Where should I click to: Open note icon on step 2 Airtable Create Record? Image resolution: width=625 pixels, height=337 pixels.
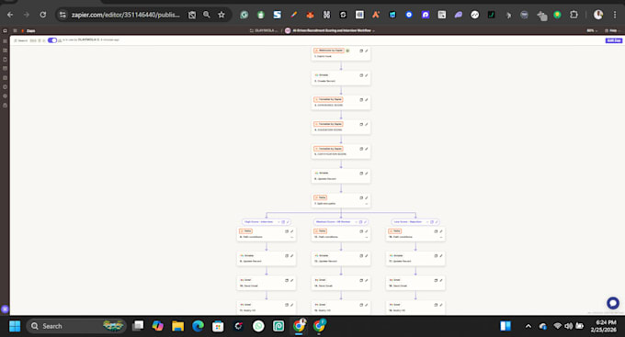(x=361, y=75)
